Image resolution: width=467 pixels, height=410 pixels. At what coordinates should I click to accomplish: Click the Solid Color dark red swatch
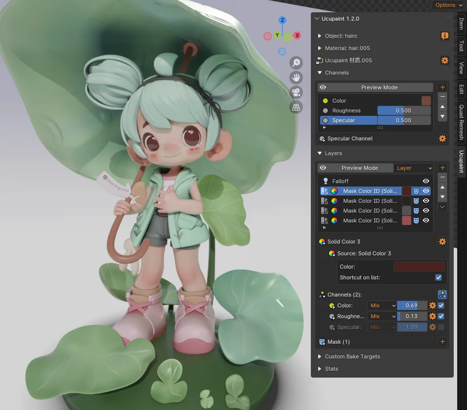419,267
